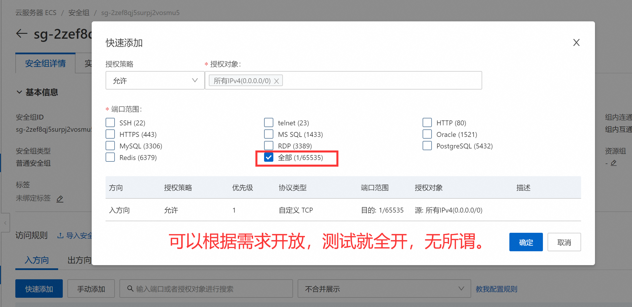Click the 协议类型 column header
The width and height of the screenshot is (632, 307).
[292, 188]
